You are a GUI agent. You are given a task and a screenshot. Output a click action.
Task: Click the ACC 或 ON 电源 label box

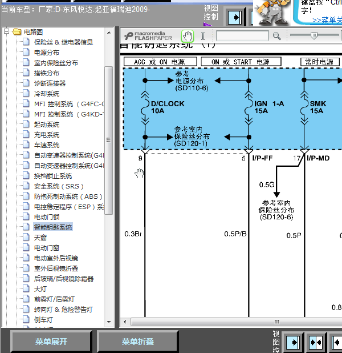(x=160, y=62)
